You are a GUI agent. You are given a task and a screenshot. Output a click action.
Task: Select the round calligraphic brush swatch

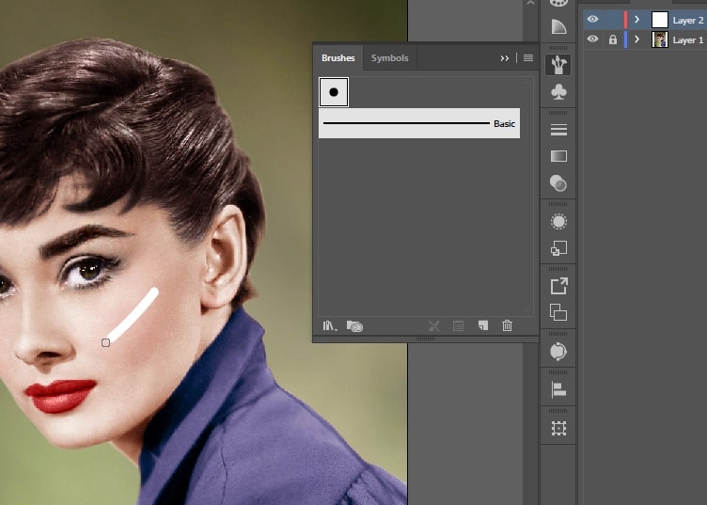click(x=334, y=92)
